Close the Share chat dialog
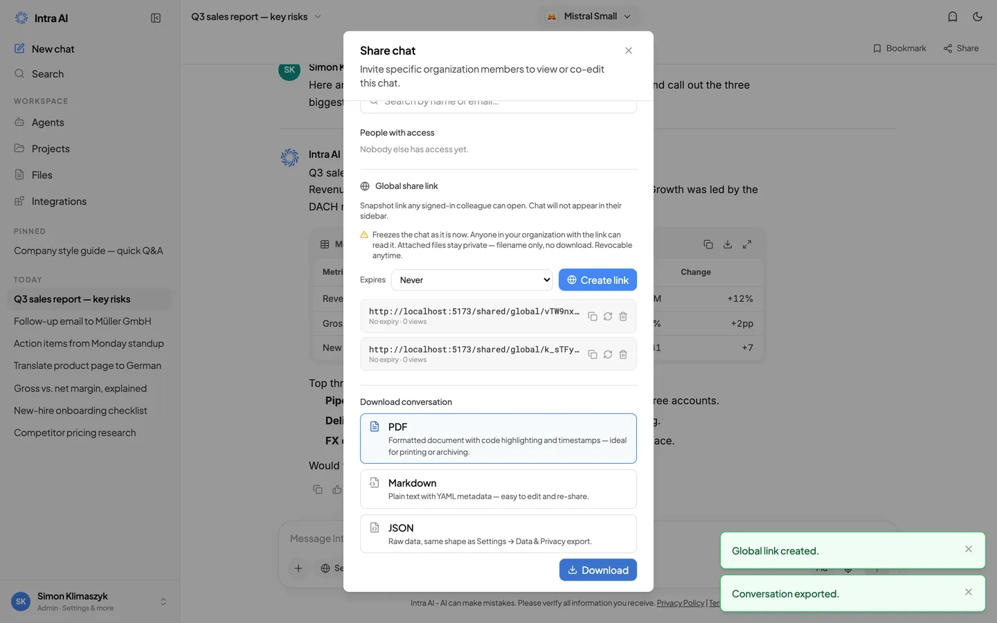997x623 pixels. (x=629, y=51)
